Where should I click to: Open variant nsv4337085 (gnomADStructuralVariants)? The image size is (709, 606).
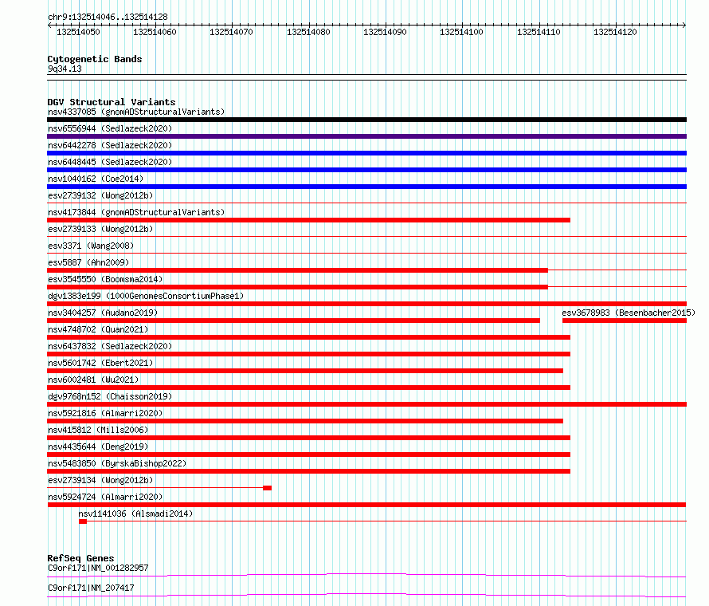(136, 112)
